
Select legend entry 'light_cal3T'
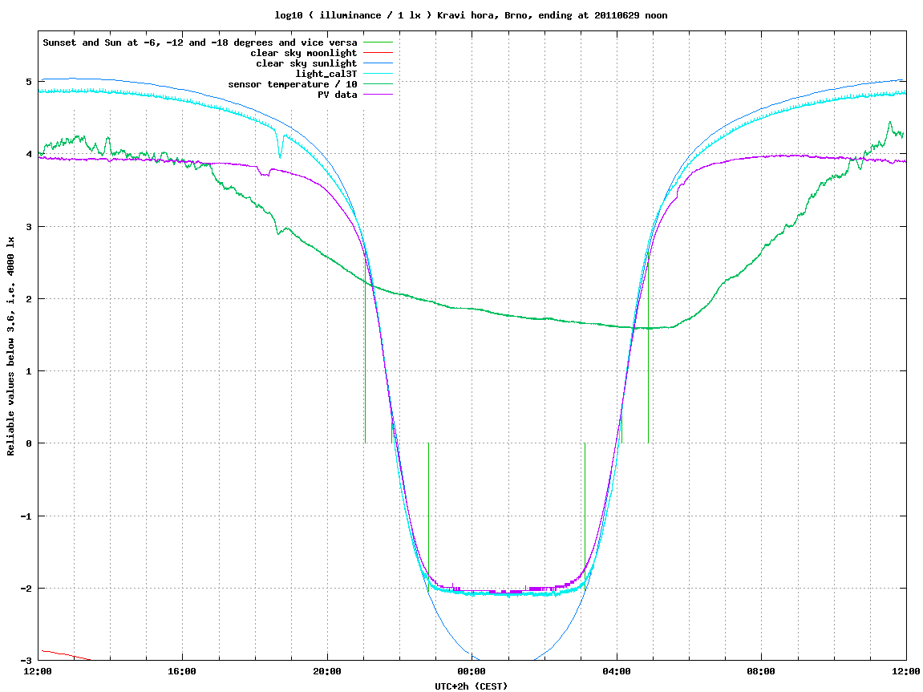pos(326,74)
